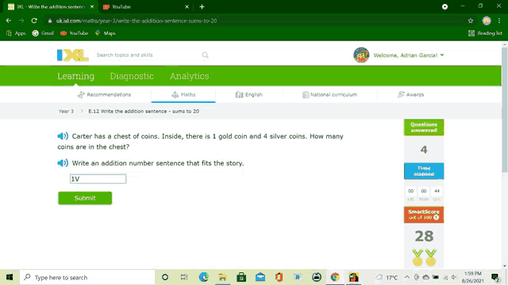
Task: Open the weather widget showing 17°C
Action: (x=387, y=277)
